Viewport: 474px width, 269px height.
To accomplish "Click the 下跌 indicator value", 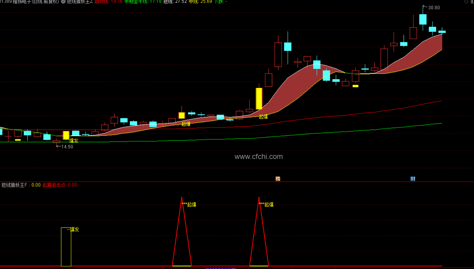I will click(x=220, y=2).
